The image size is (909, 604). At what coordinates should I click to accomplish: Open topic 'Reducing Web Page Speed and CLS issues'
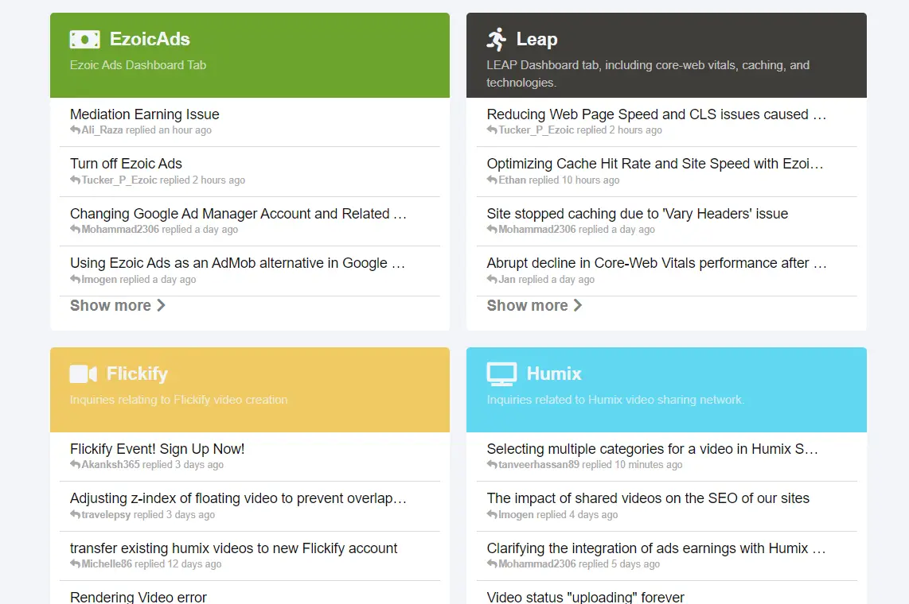click(657, 114)
